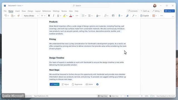Expand the underline style dropdown arrow
Screen dimensions: 178x100
point(61,16)
